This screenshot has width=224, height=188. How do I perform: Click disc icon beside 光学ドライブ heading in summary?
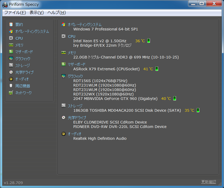[64, 117]
